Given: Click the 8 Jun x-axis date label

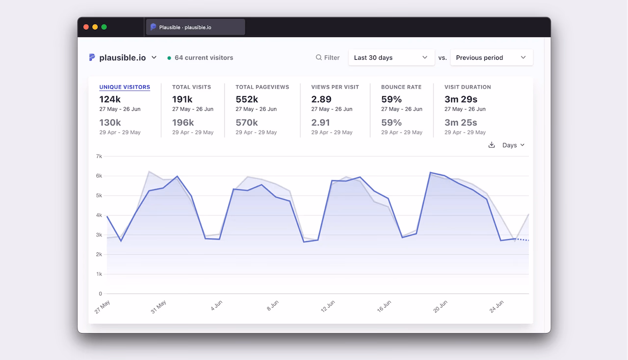Looking at the screenshot, I should pyautogui.click(x=273, y=306).
